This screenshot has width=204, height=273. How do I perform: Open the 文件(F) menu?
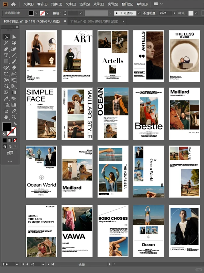coord(29,4)
